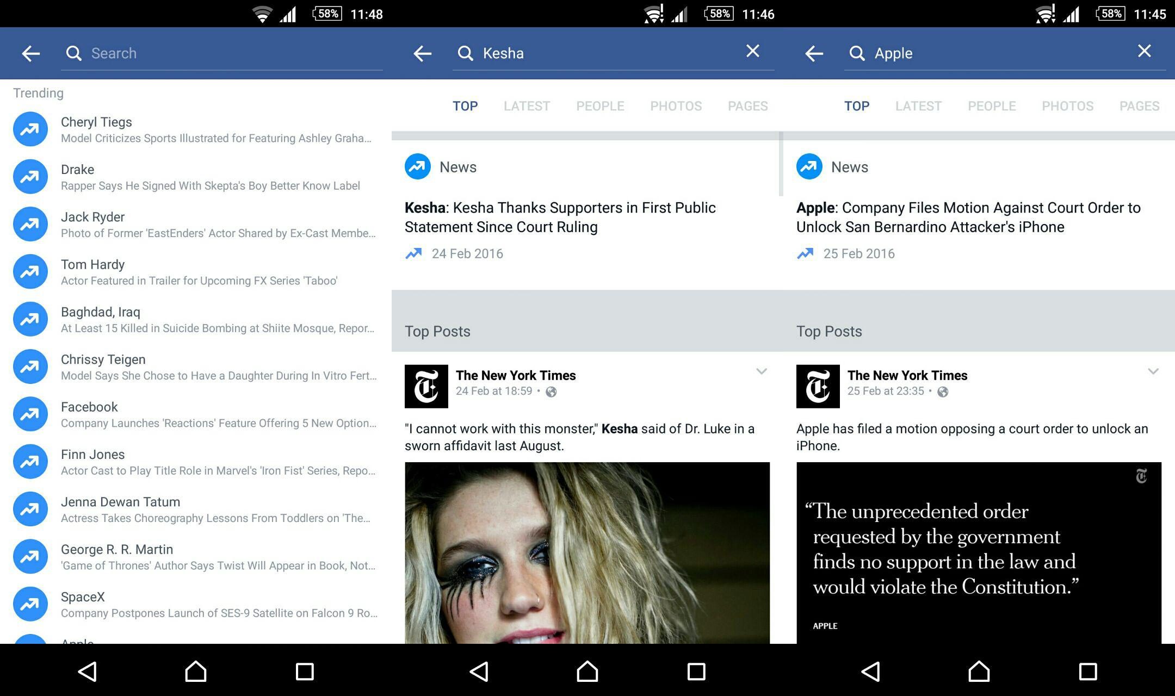Switch to LATEST tab in Apple results
This screenshot has height=696, width=1175.
918,106
